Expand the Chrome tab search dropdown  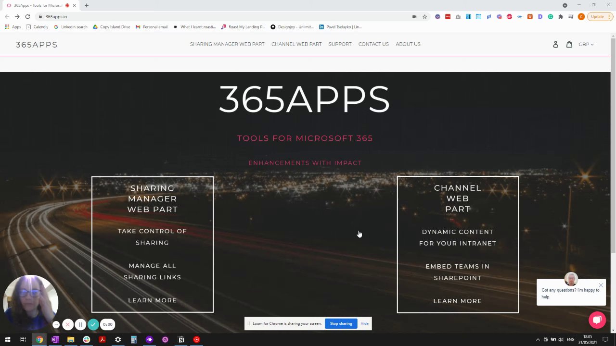(565, 5)
